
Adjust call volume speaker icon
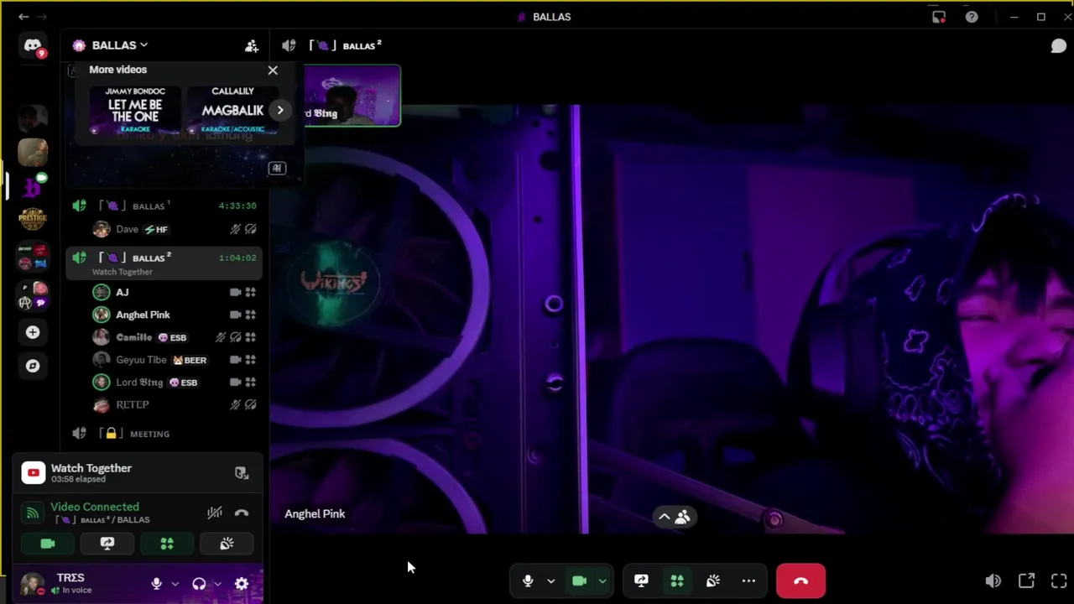(993, 581)
